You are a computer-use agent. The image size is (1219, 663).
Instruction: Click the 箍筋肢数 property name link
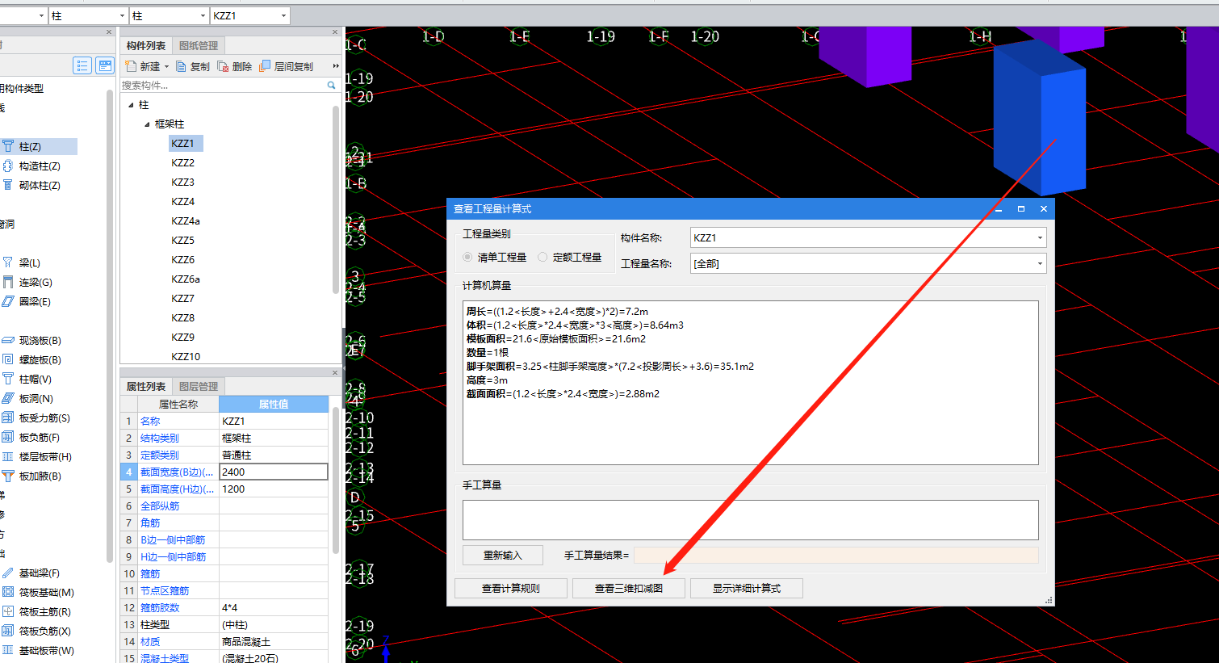pyautogui.click(x=160, y=607)
